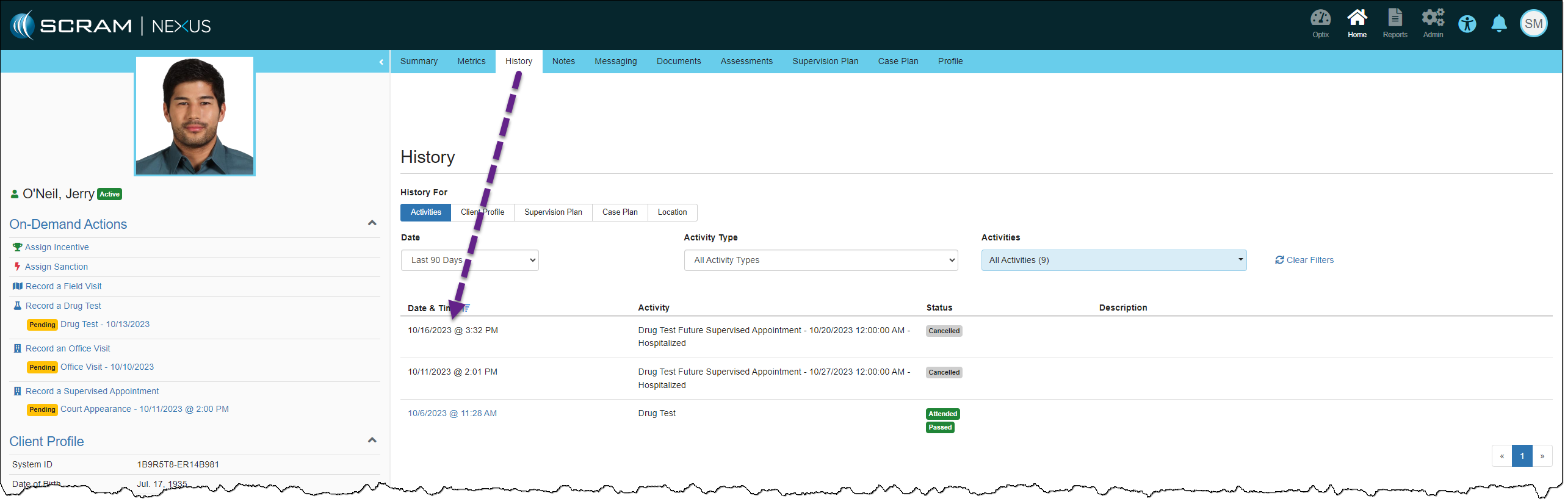Go to next page of results
This screenshot has height=504, width=1565.
point(1542,456)
